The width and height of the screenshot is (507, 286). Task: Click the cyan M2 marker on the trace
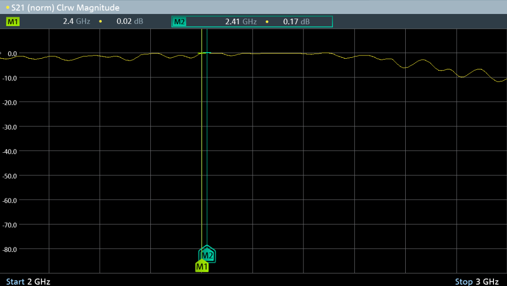207,53
